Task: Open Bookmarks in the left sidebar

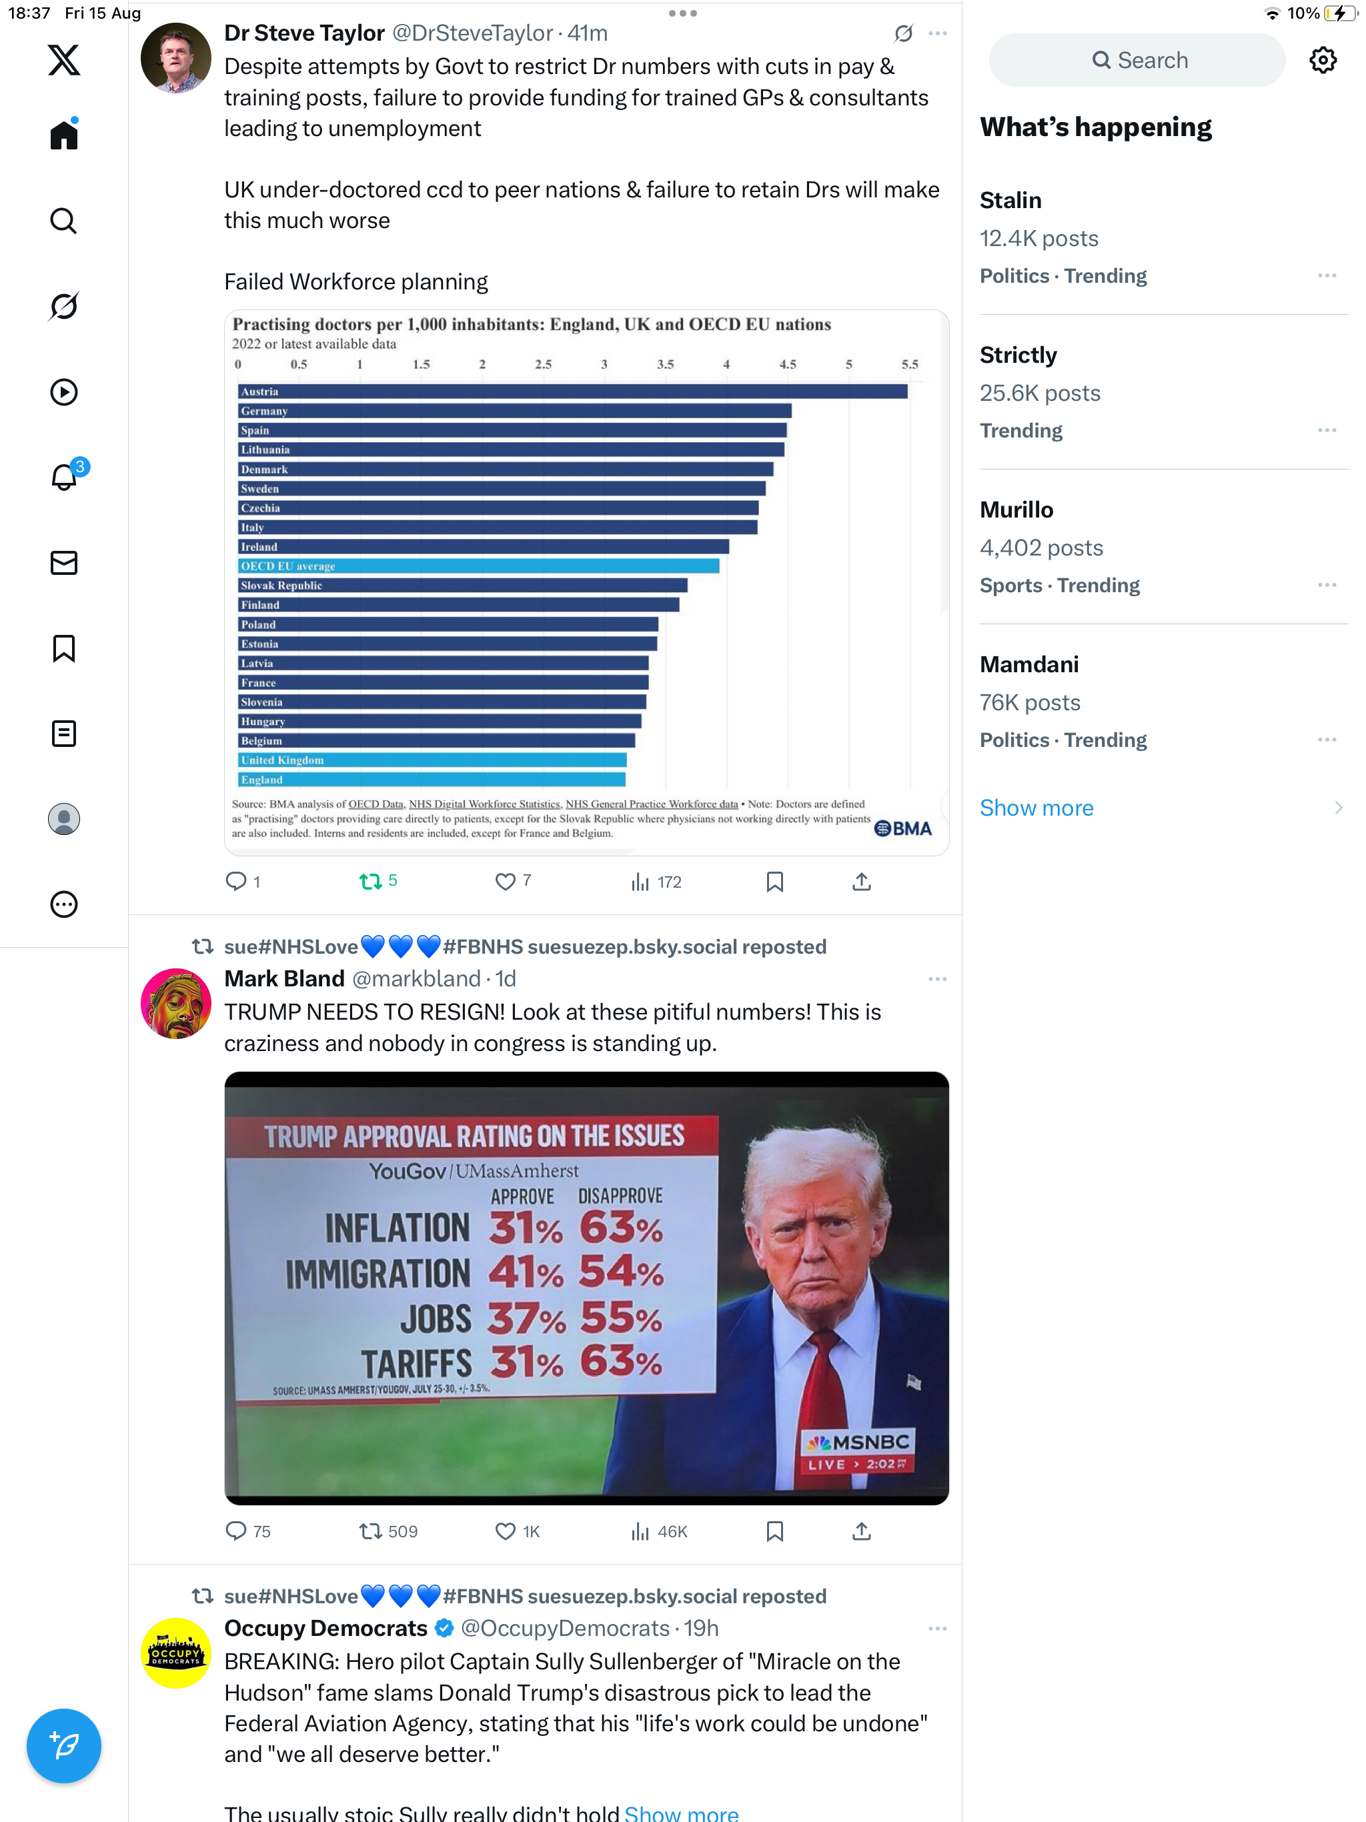Action: click(x=63, y=648)
